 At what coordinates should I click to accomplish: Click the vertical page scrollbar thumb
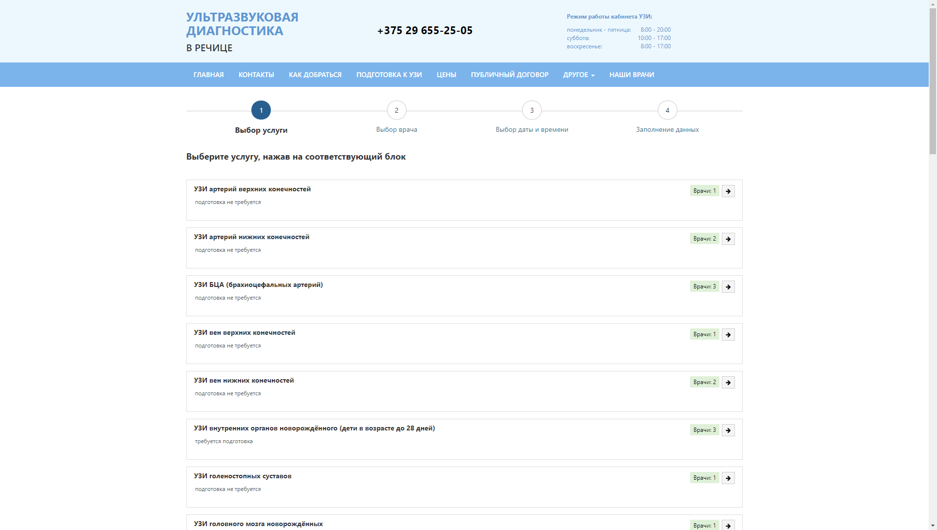[x=933, y=81]
